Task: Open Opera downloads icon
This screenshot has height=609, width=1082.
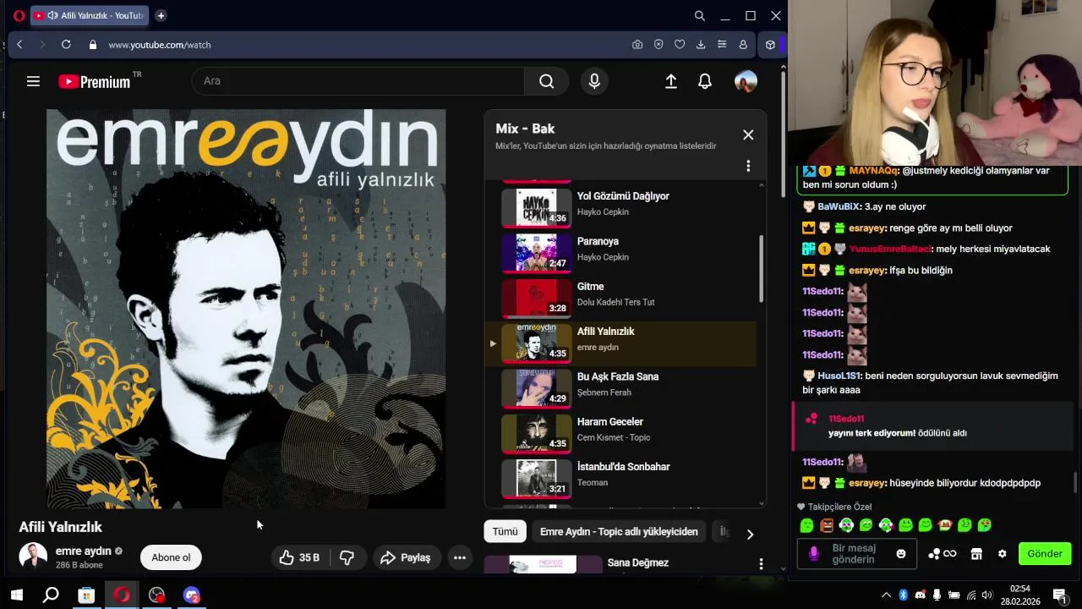Action: (701, 45)
